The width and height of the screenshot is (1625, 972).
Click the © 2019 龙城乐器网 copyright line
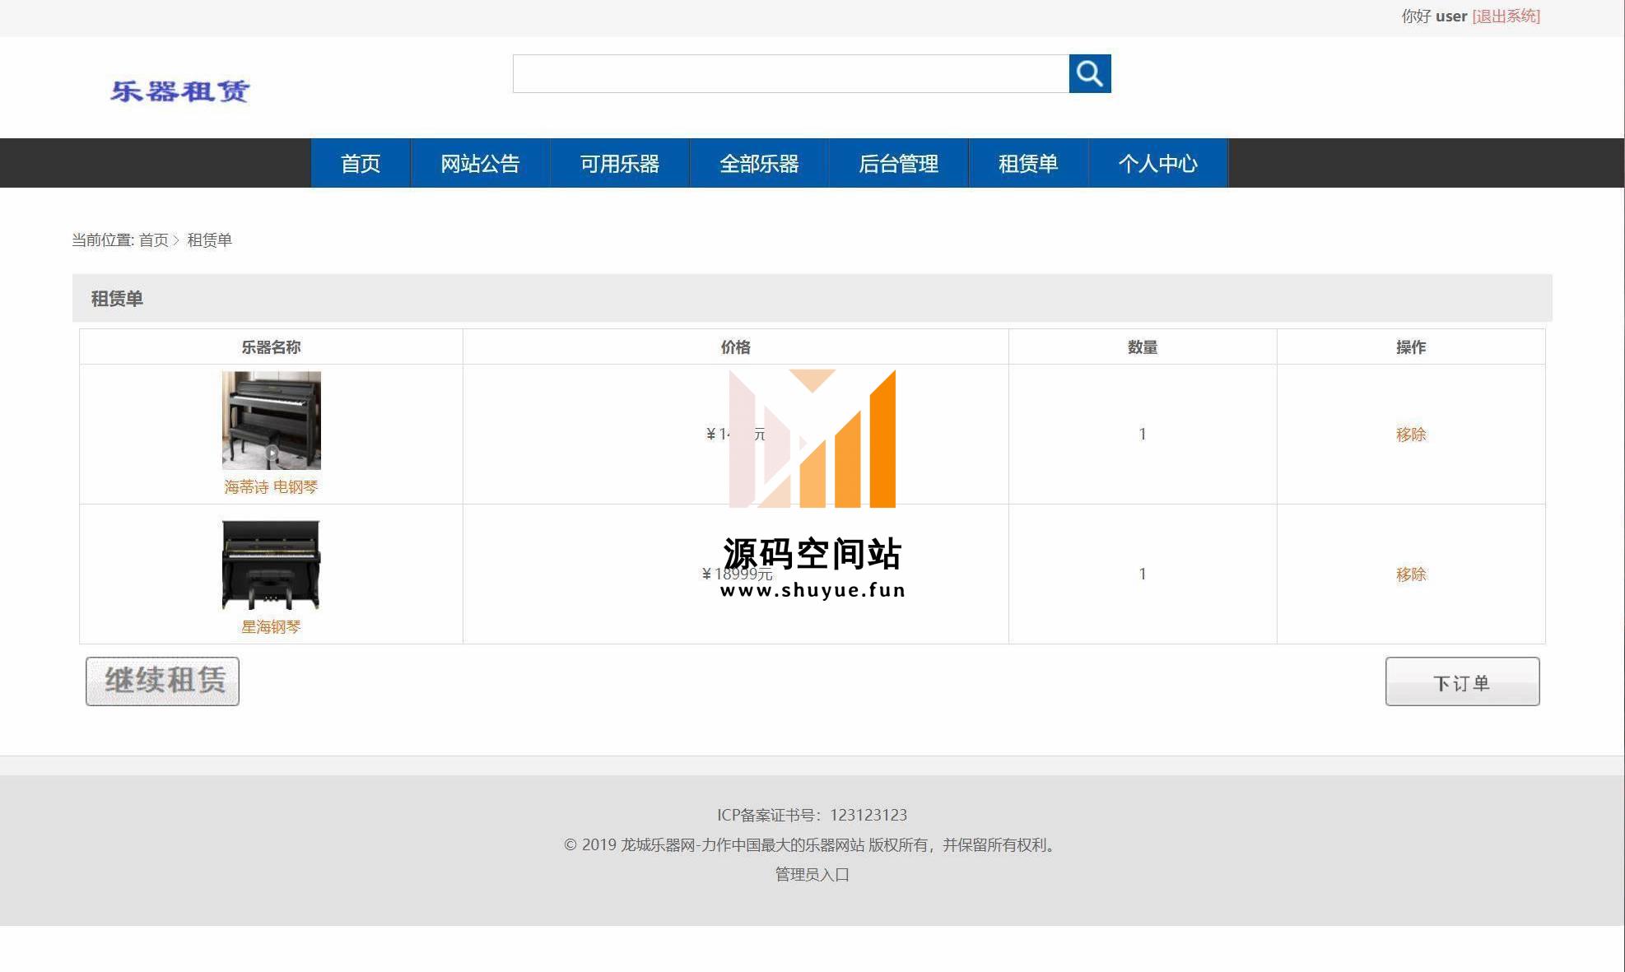coord(812,844)
